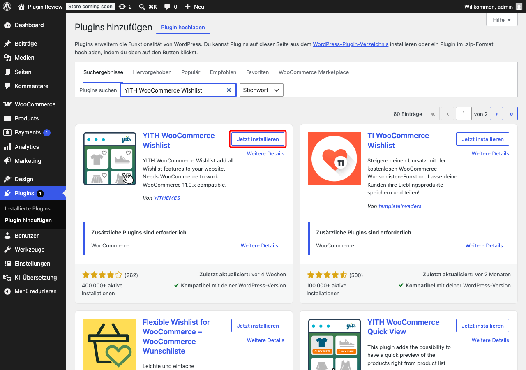The image size is (526, 370).
Task: Open Weitere Details below YITH Wishlist install button
Action: click(265, 153)
